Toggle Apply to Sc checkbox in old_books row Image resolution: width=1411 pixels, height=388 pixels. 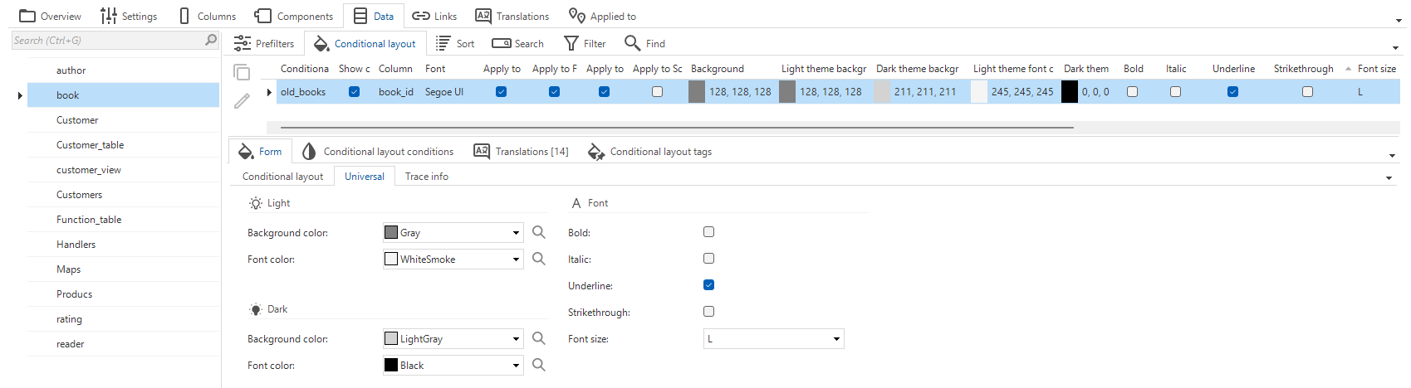657,92
